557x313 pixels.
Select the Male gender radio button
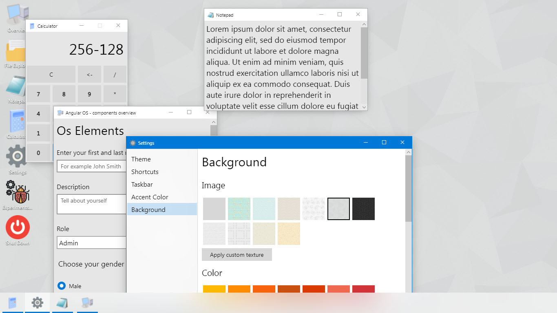tap(61, 286)
